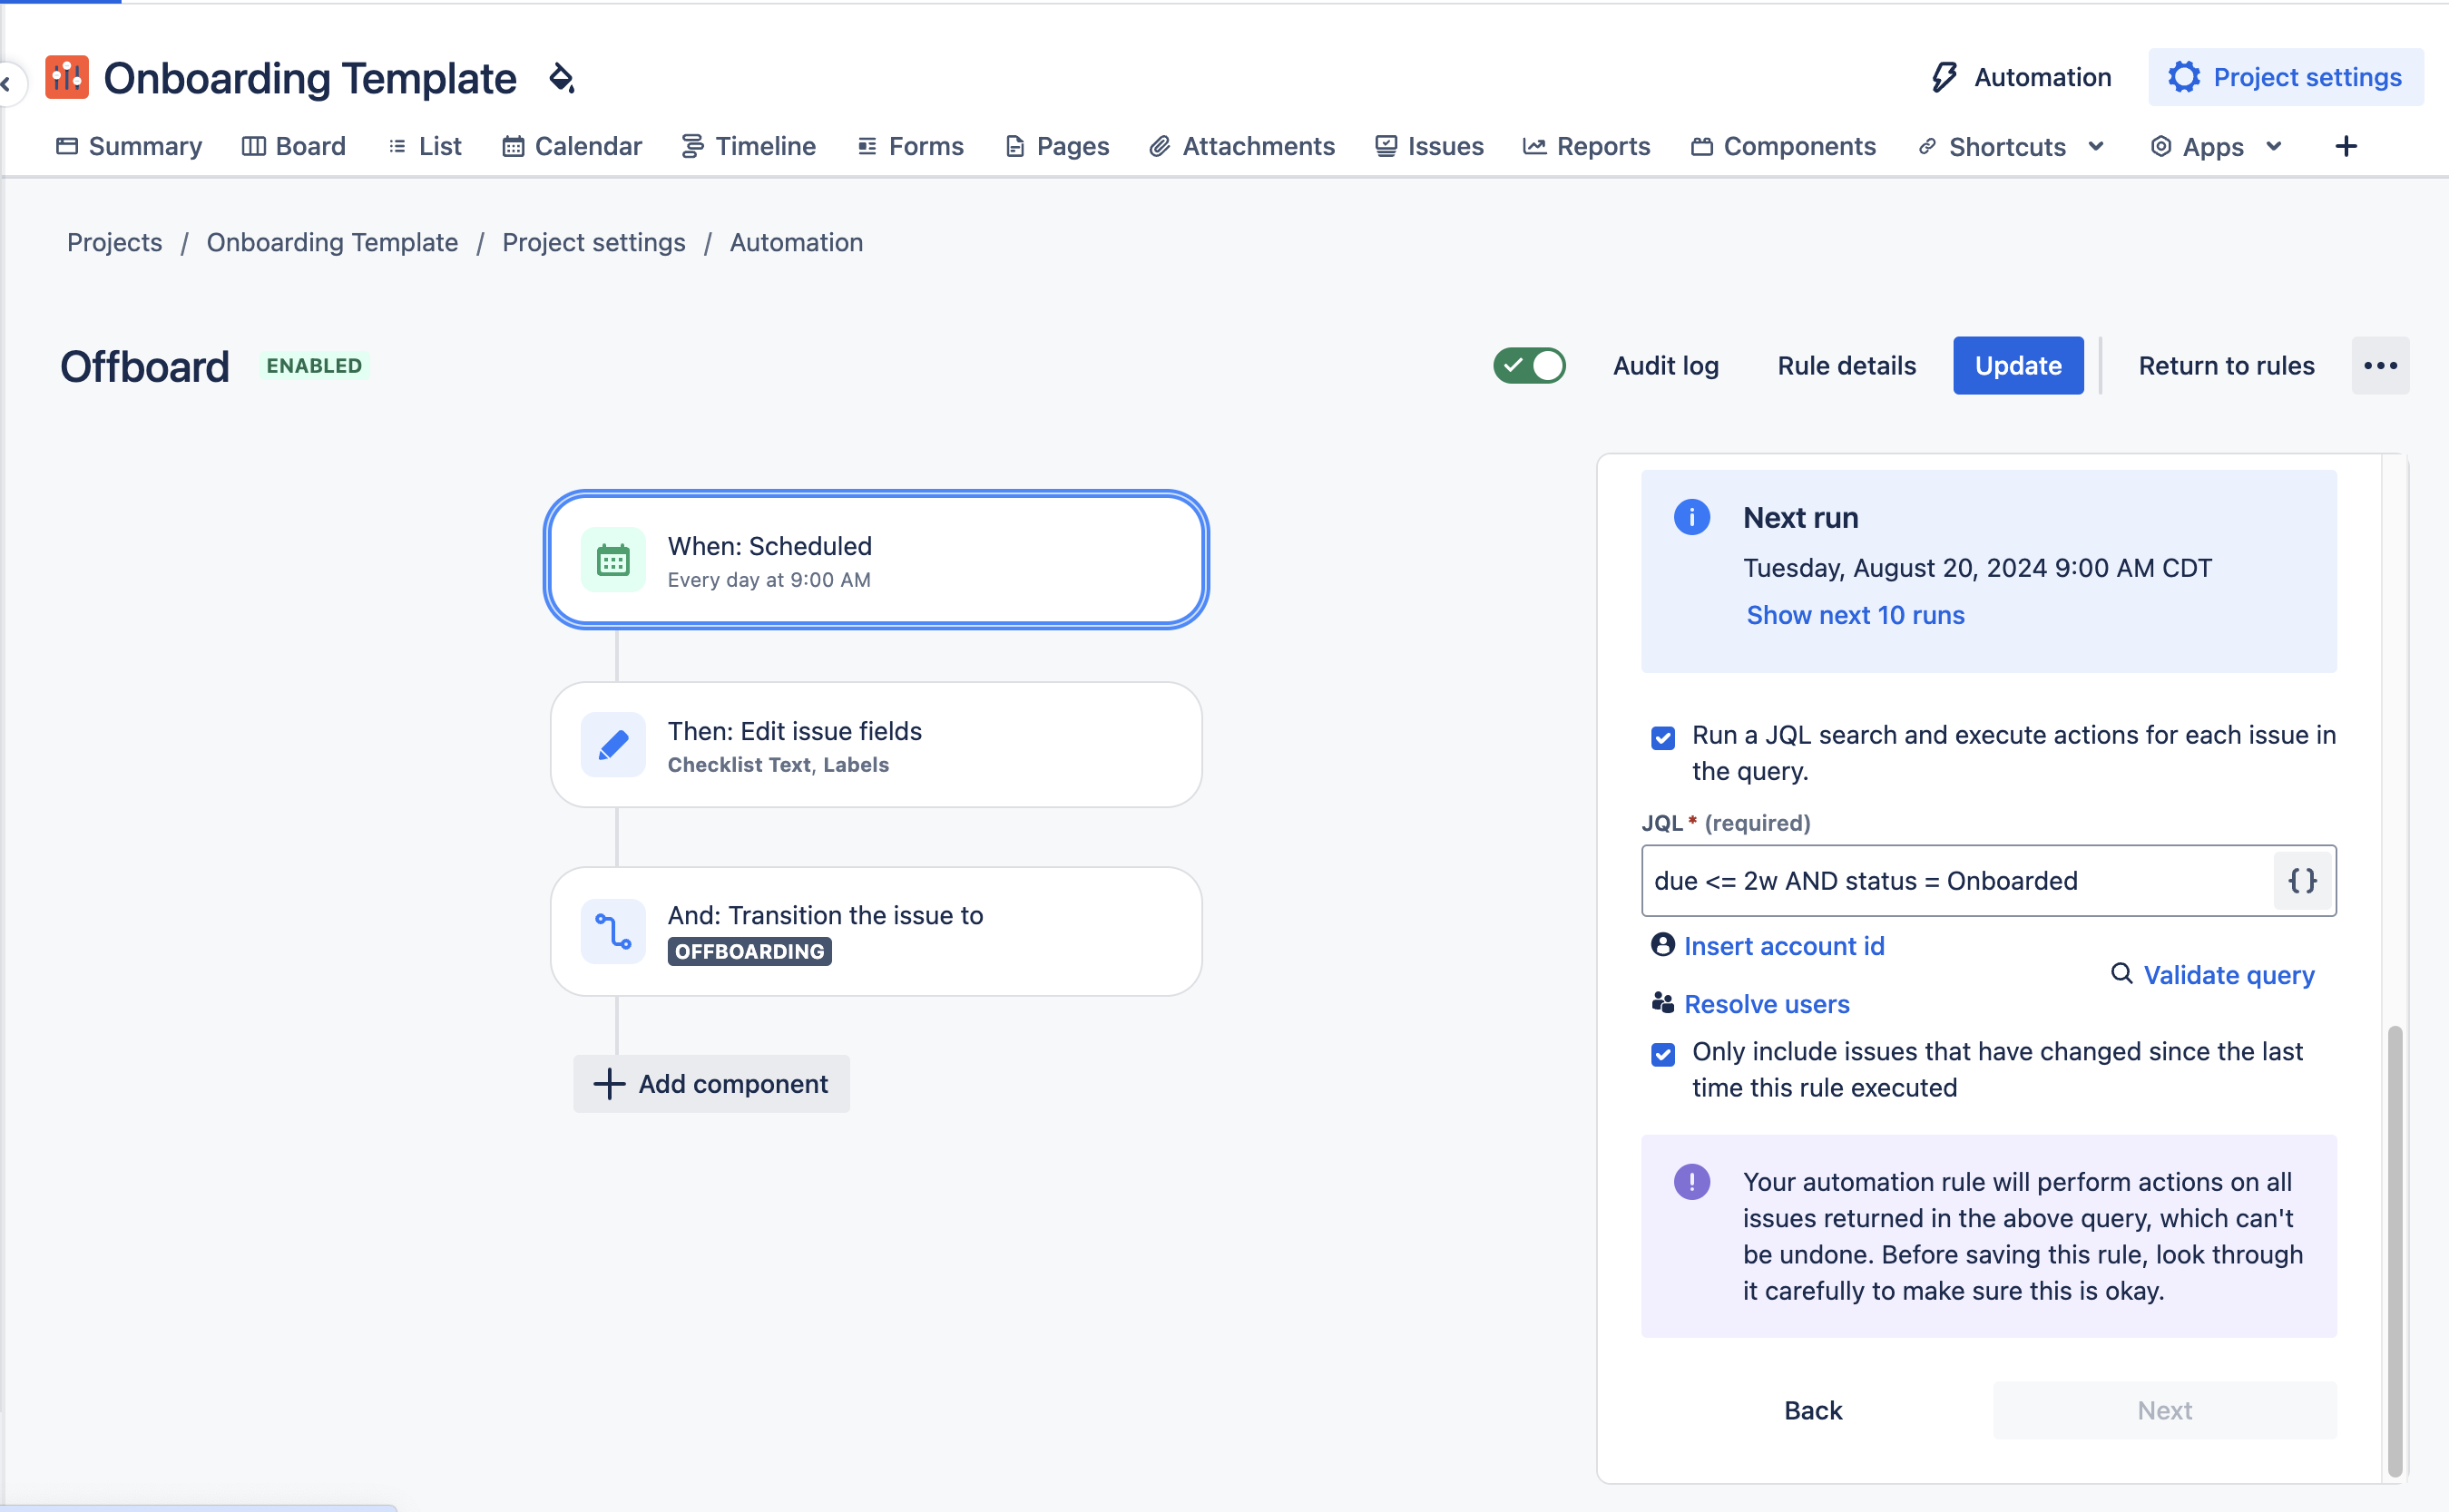Click the plus icon to add a tab

(x=2346, y=147)
